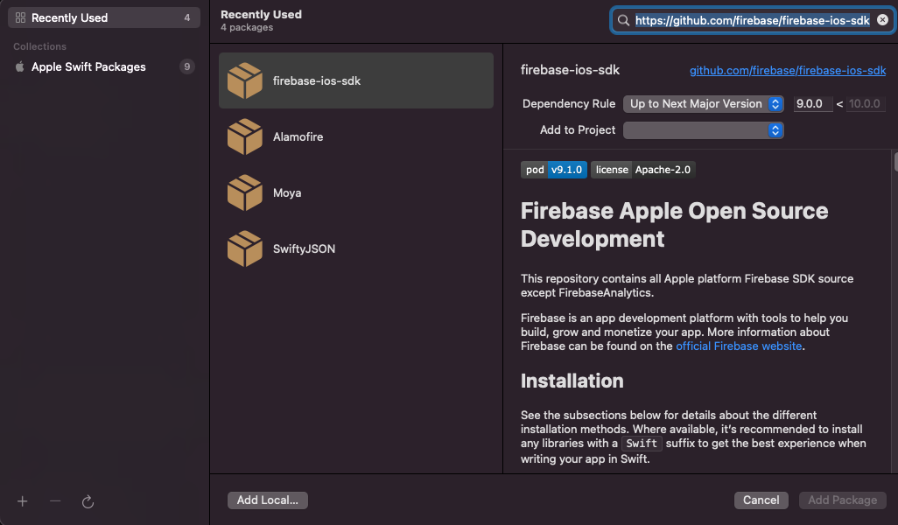898x525 pixels.
Task: Click the magnifying glass search icon
Action: [623, 21]
